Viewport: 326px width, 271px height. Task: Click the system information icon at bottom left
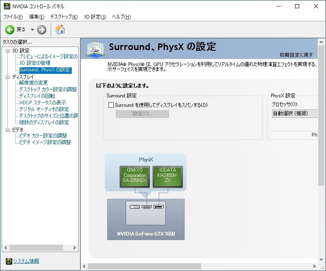9,261
